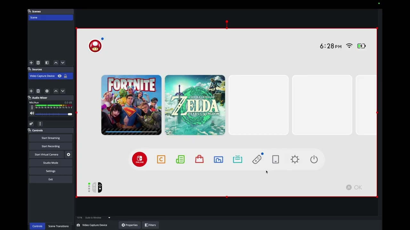This screenshot has width=410, height=230.
Task: Open Controllers icon in Switch menu
Action: tap(257, 159)
